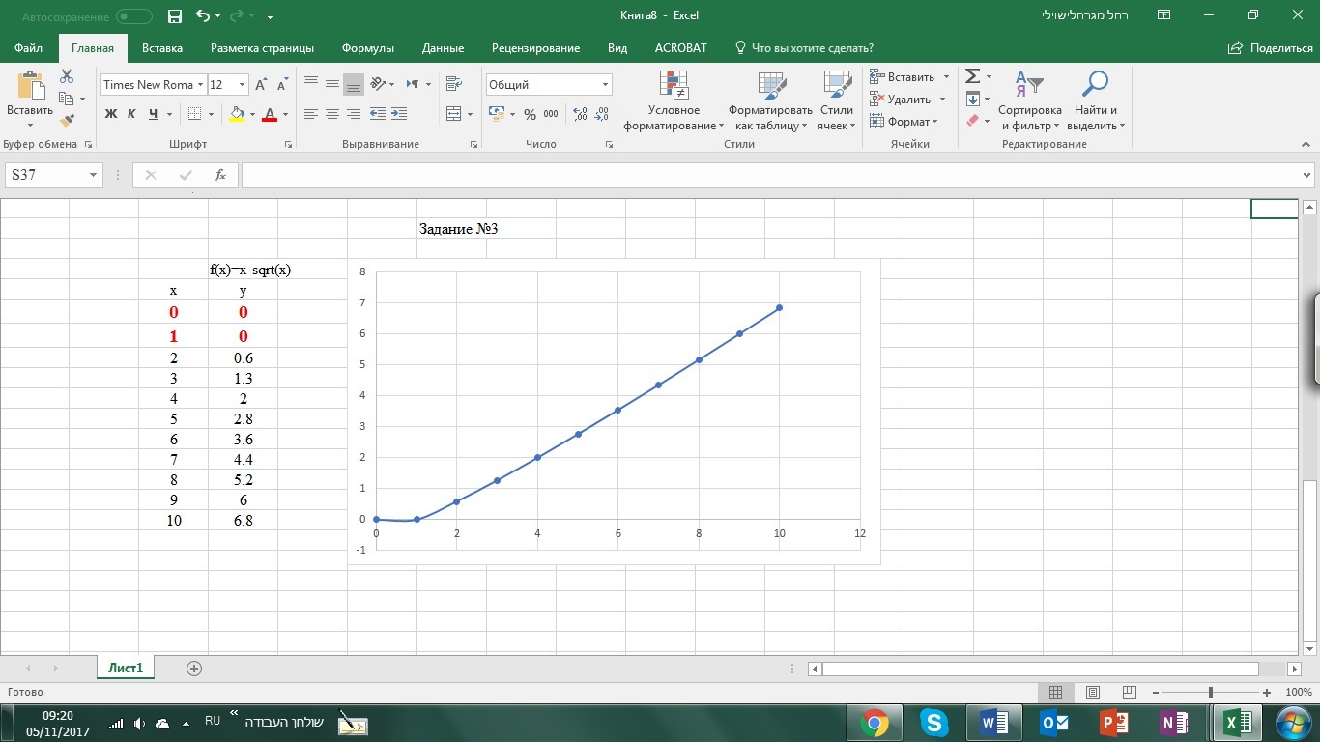The height and width of the screenshot is (742, 1320).
Task: Open the font size dropdown
Action: click(x=242, y=85)
